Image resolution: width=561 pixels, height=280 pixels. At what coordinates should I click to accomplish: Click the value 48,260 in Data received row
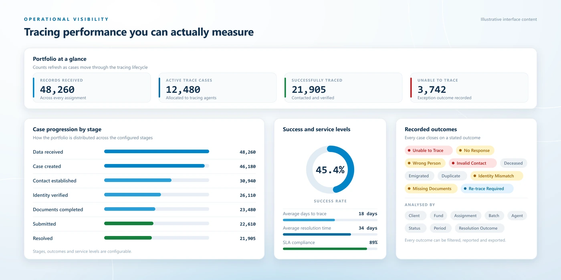[248, 152]
